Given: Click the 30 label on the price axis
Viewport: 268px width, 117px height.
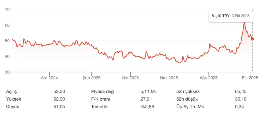Looking at the screenshot, I should coord(7,72).
